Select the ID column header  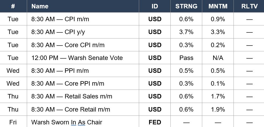point(155,6)
